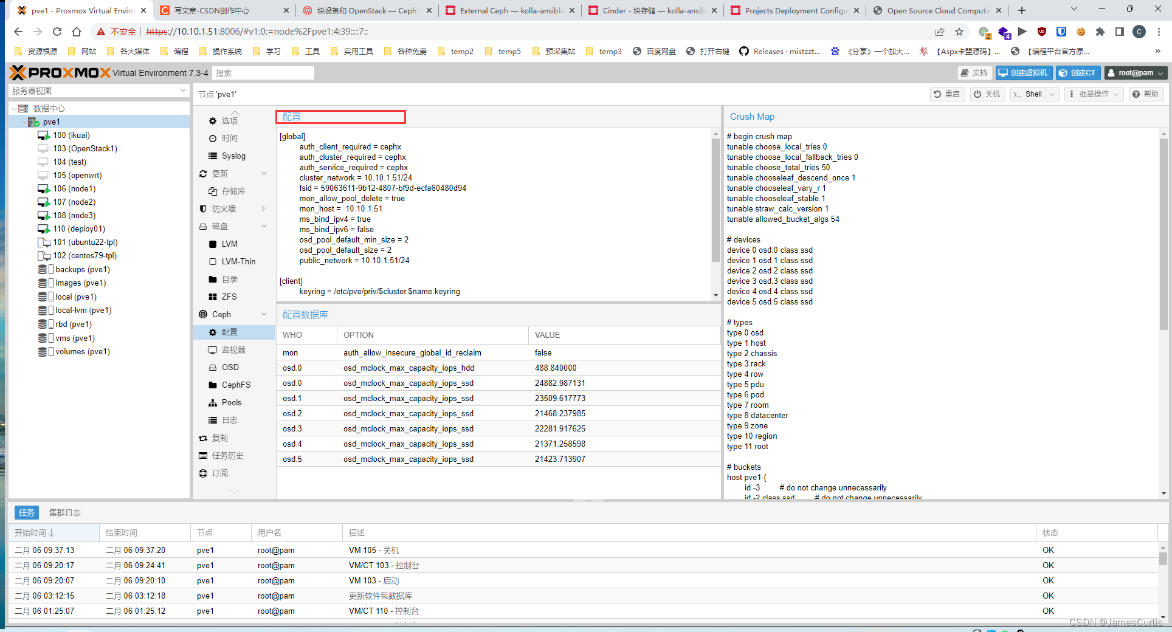Open the Ceph Pools icon
The width and height of the screenshot is (1172, 632).
pos(213,403)
